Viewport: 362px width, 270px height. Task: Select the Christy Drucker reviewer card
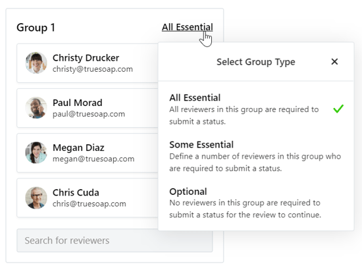(88, 63)
